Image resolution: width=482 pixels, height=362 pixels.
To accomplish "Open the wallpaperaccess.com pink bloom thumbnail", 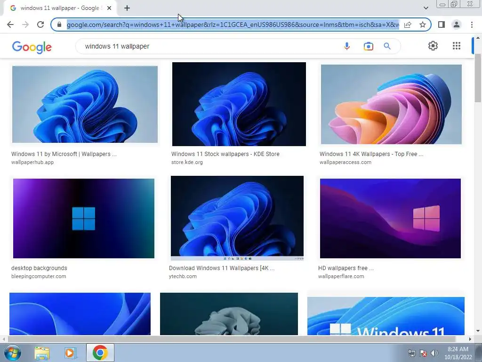I will (391, 104).
